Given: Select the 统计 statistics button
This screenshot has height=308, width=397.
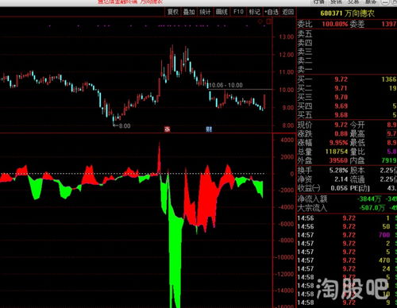Looking at the screenshot, I should (205, 12).
